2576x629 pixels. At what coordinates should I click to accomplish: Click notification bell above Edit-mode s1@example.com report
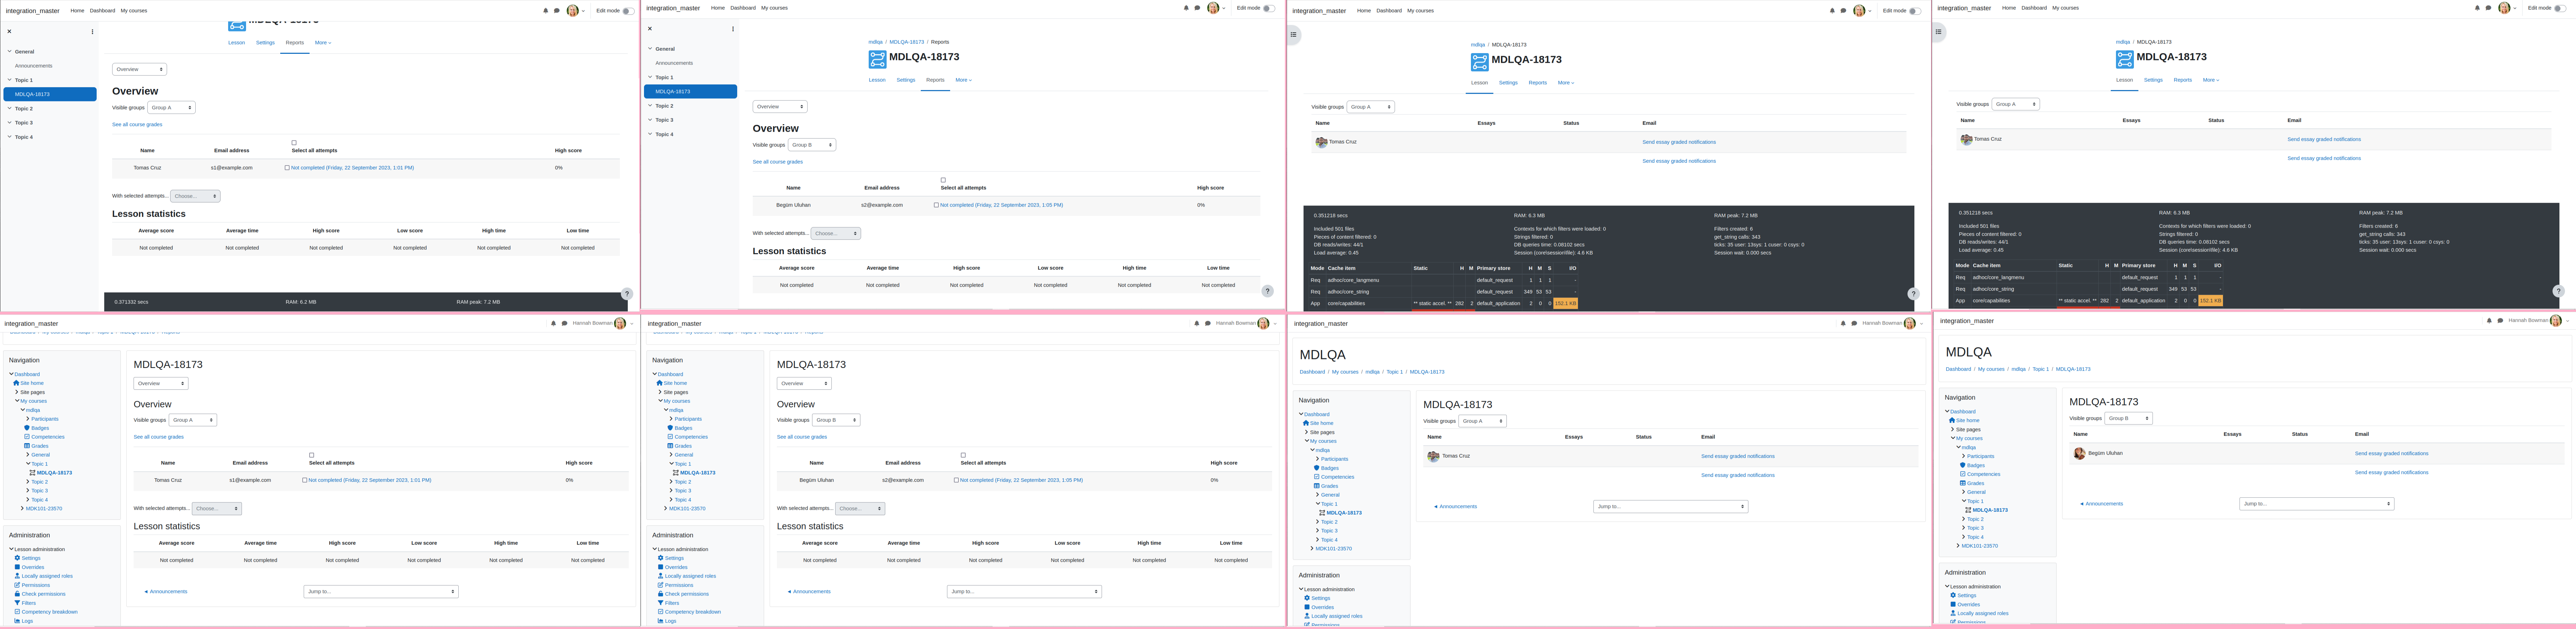[x=546, y=11]
